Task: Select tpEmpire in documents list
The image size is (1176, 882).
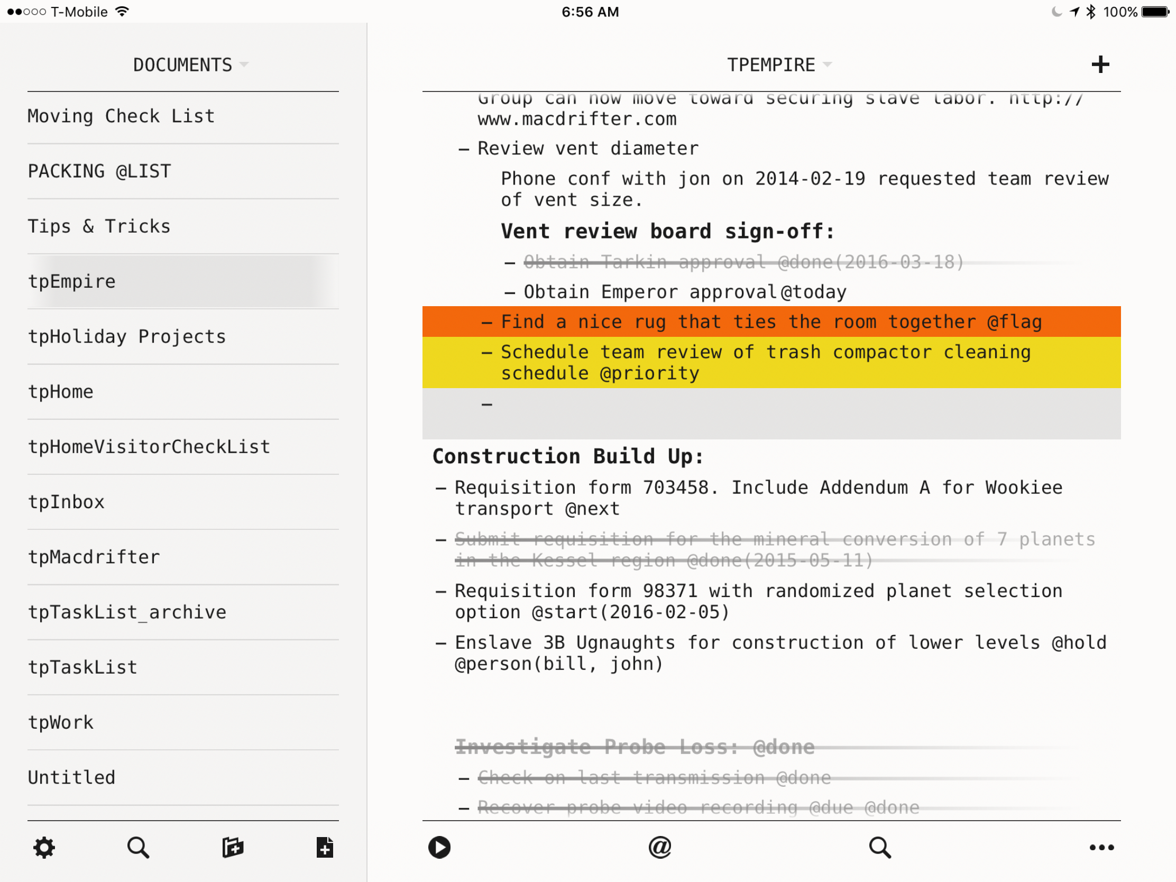Action: coord(183,282)
